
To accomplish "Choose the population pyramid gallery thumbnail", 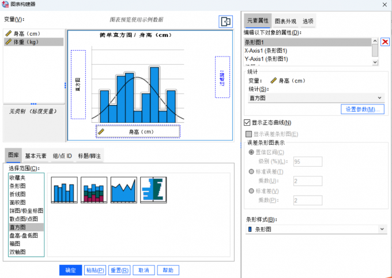I will point(153,190).
